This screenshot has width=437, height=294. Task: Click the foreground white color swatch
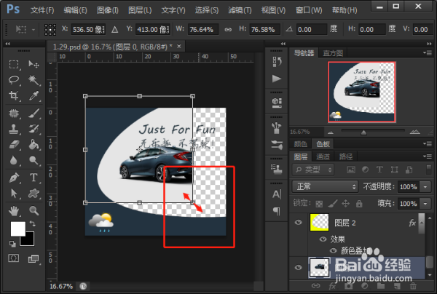click(x=17, y=229)
